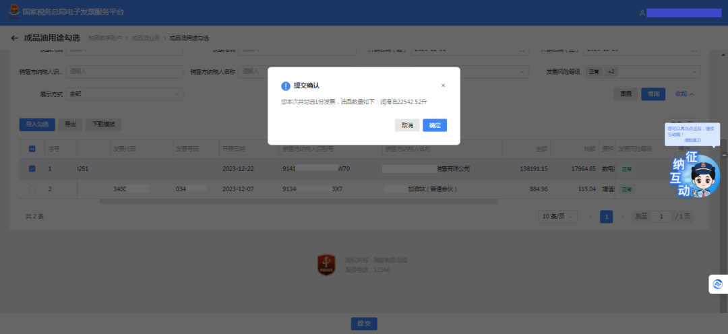This screenshot has width=728, height=334.
Task: Open the 展示方式 dropdown showing 全部
Action: (x=125, y=94)
